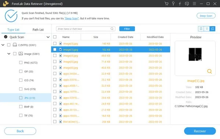Click the C:(NTFS) drive icon
This screenshot has width=220, height=139.
[15, 45]
